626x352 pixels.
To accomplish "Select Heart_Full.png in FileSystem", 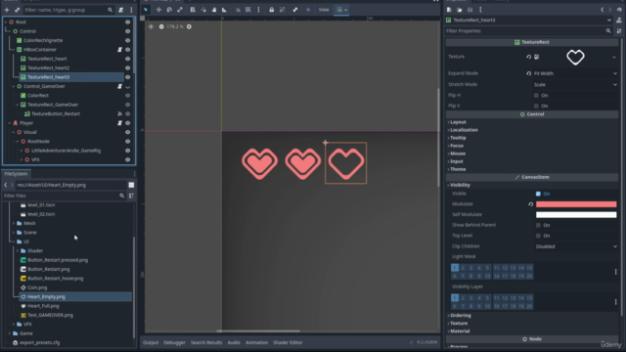I will pos(43,306).
